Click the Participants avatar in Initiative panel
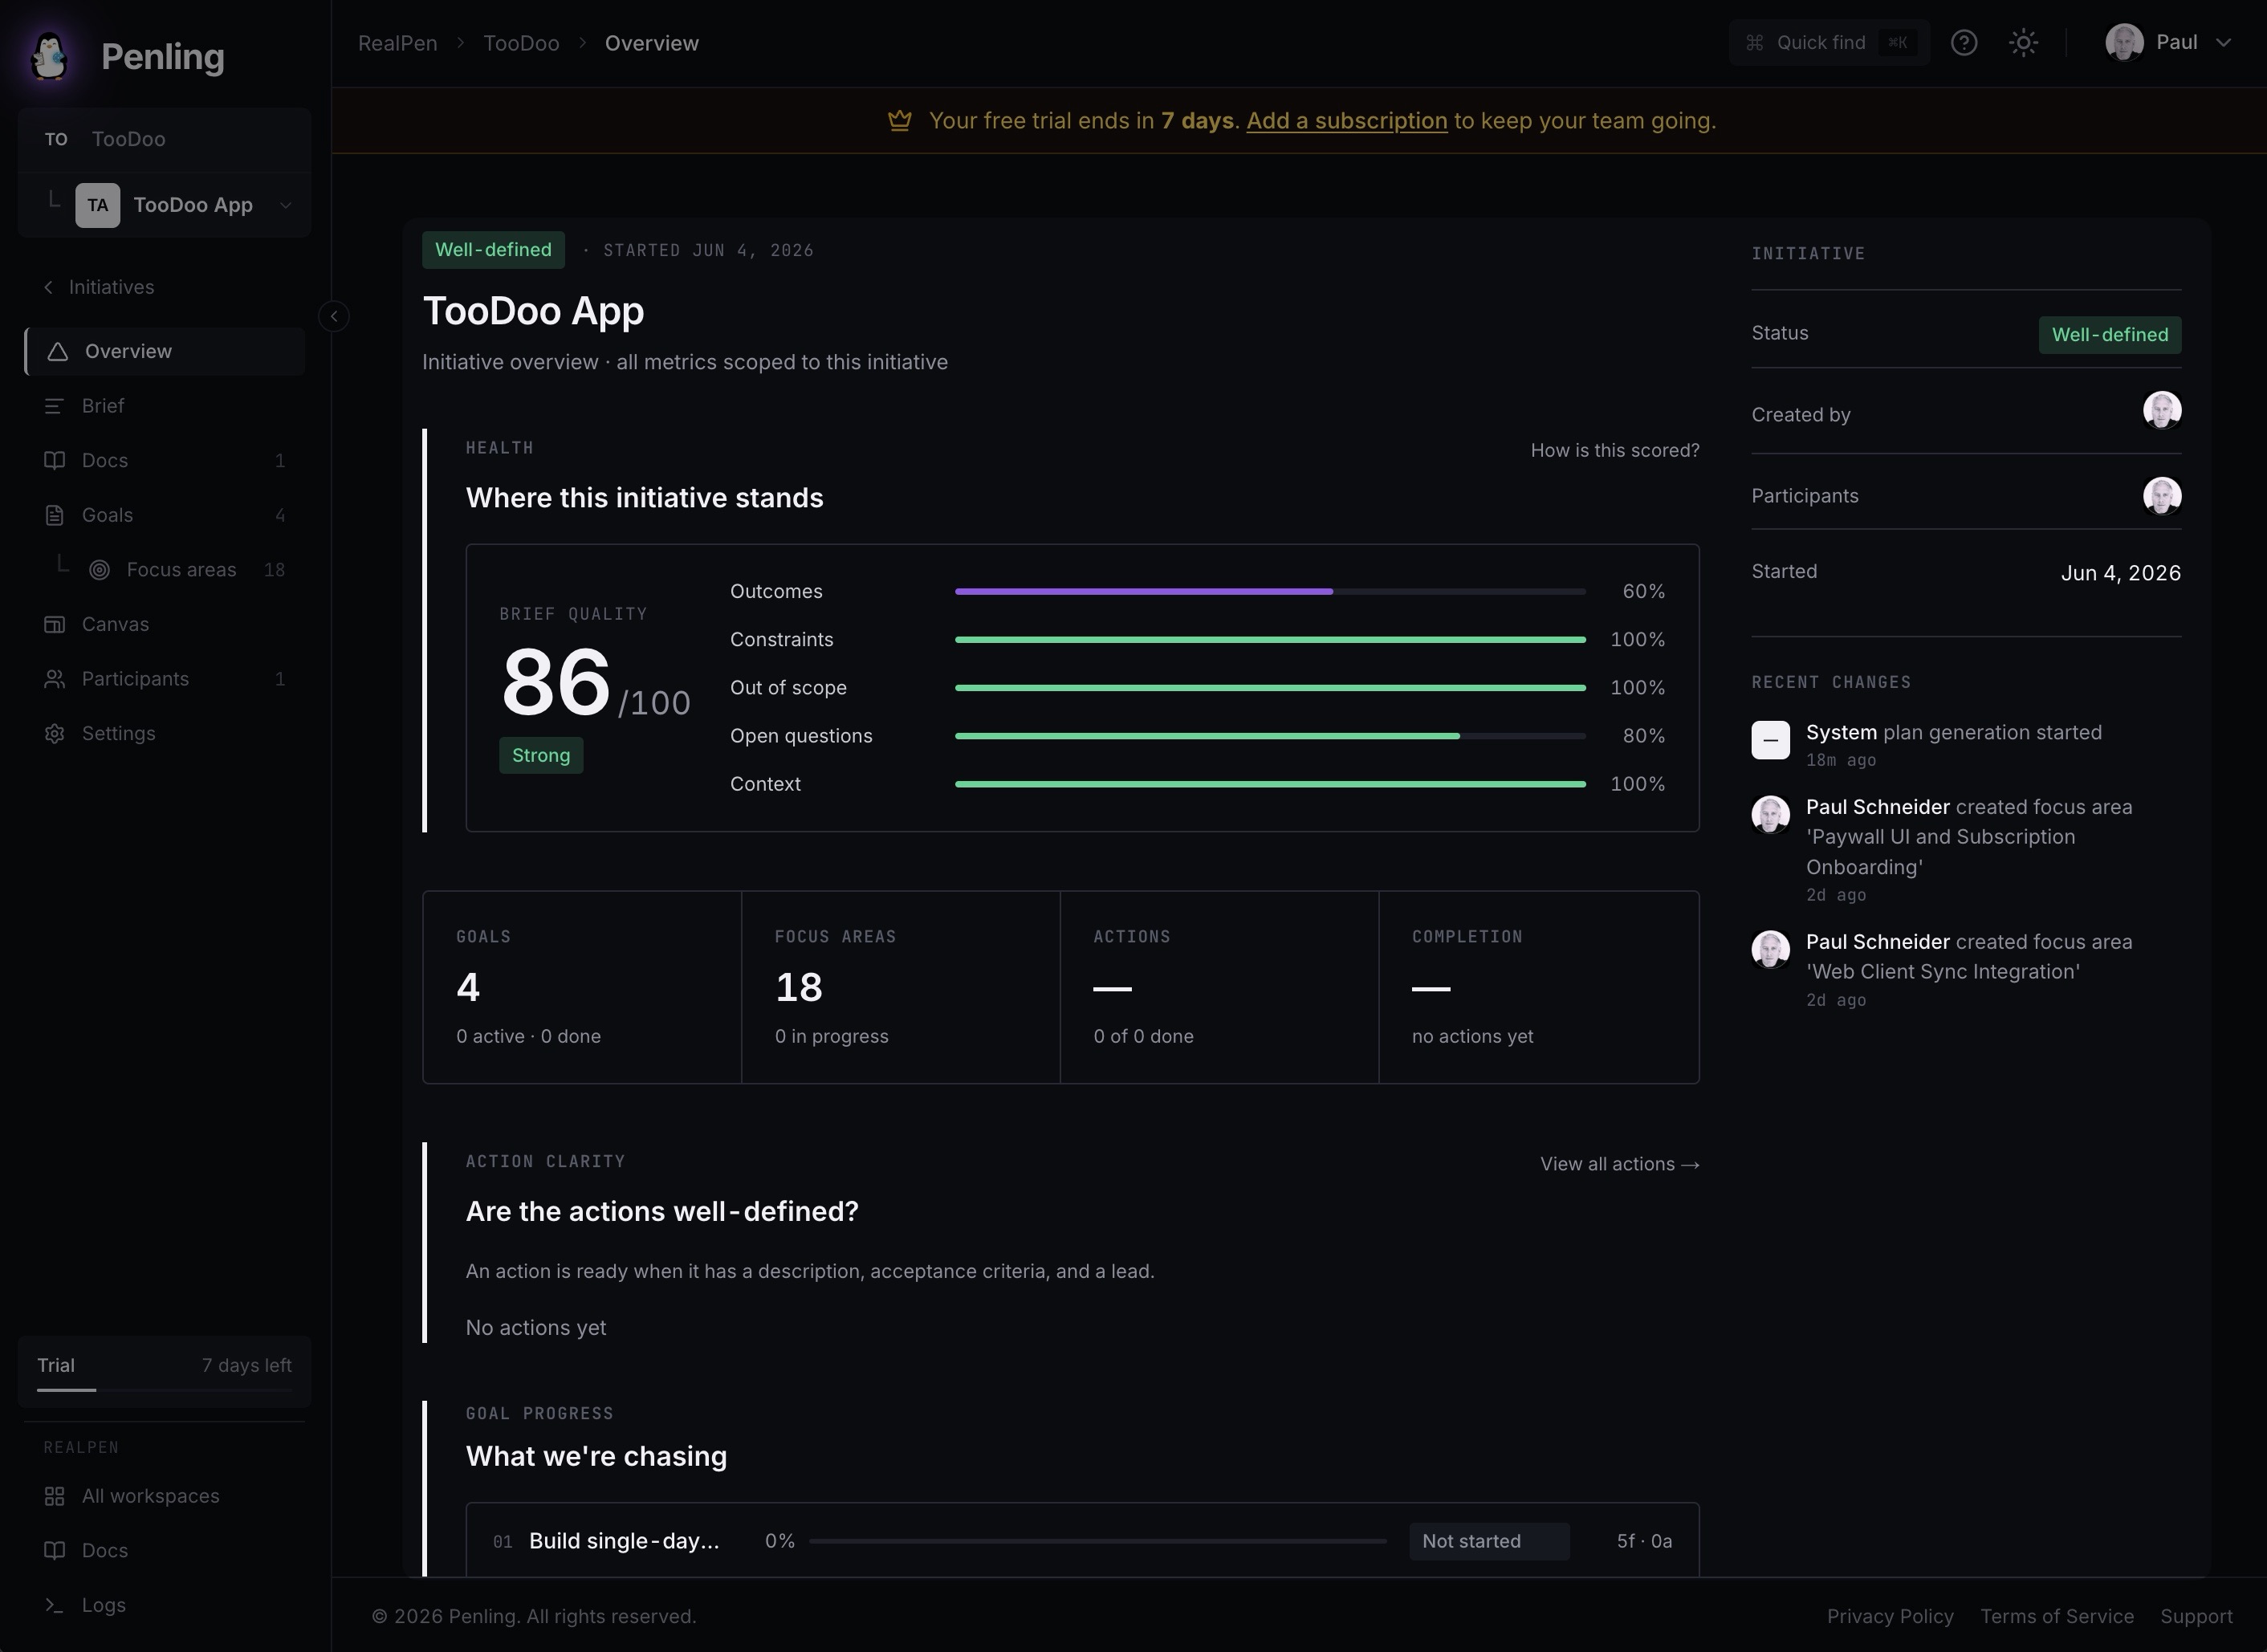This screenshot has width=2267, height=1652. (x=2161, y=496)
